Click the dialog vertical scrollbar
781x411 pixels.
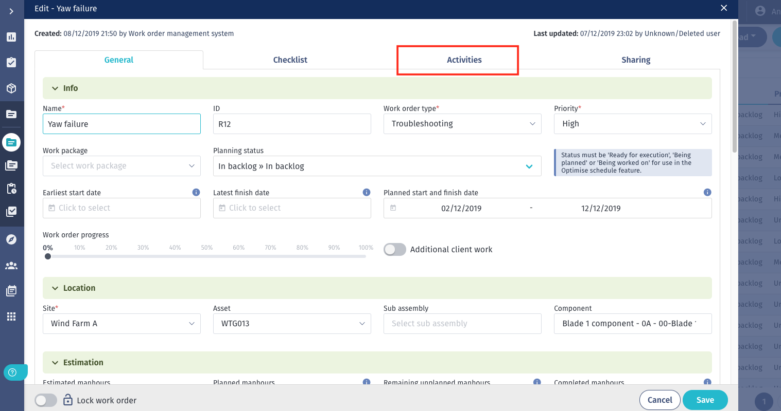click(735, 86)
